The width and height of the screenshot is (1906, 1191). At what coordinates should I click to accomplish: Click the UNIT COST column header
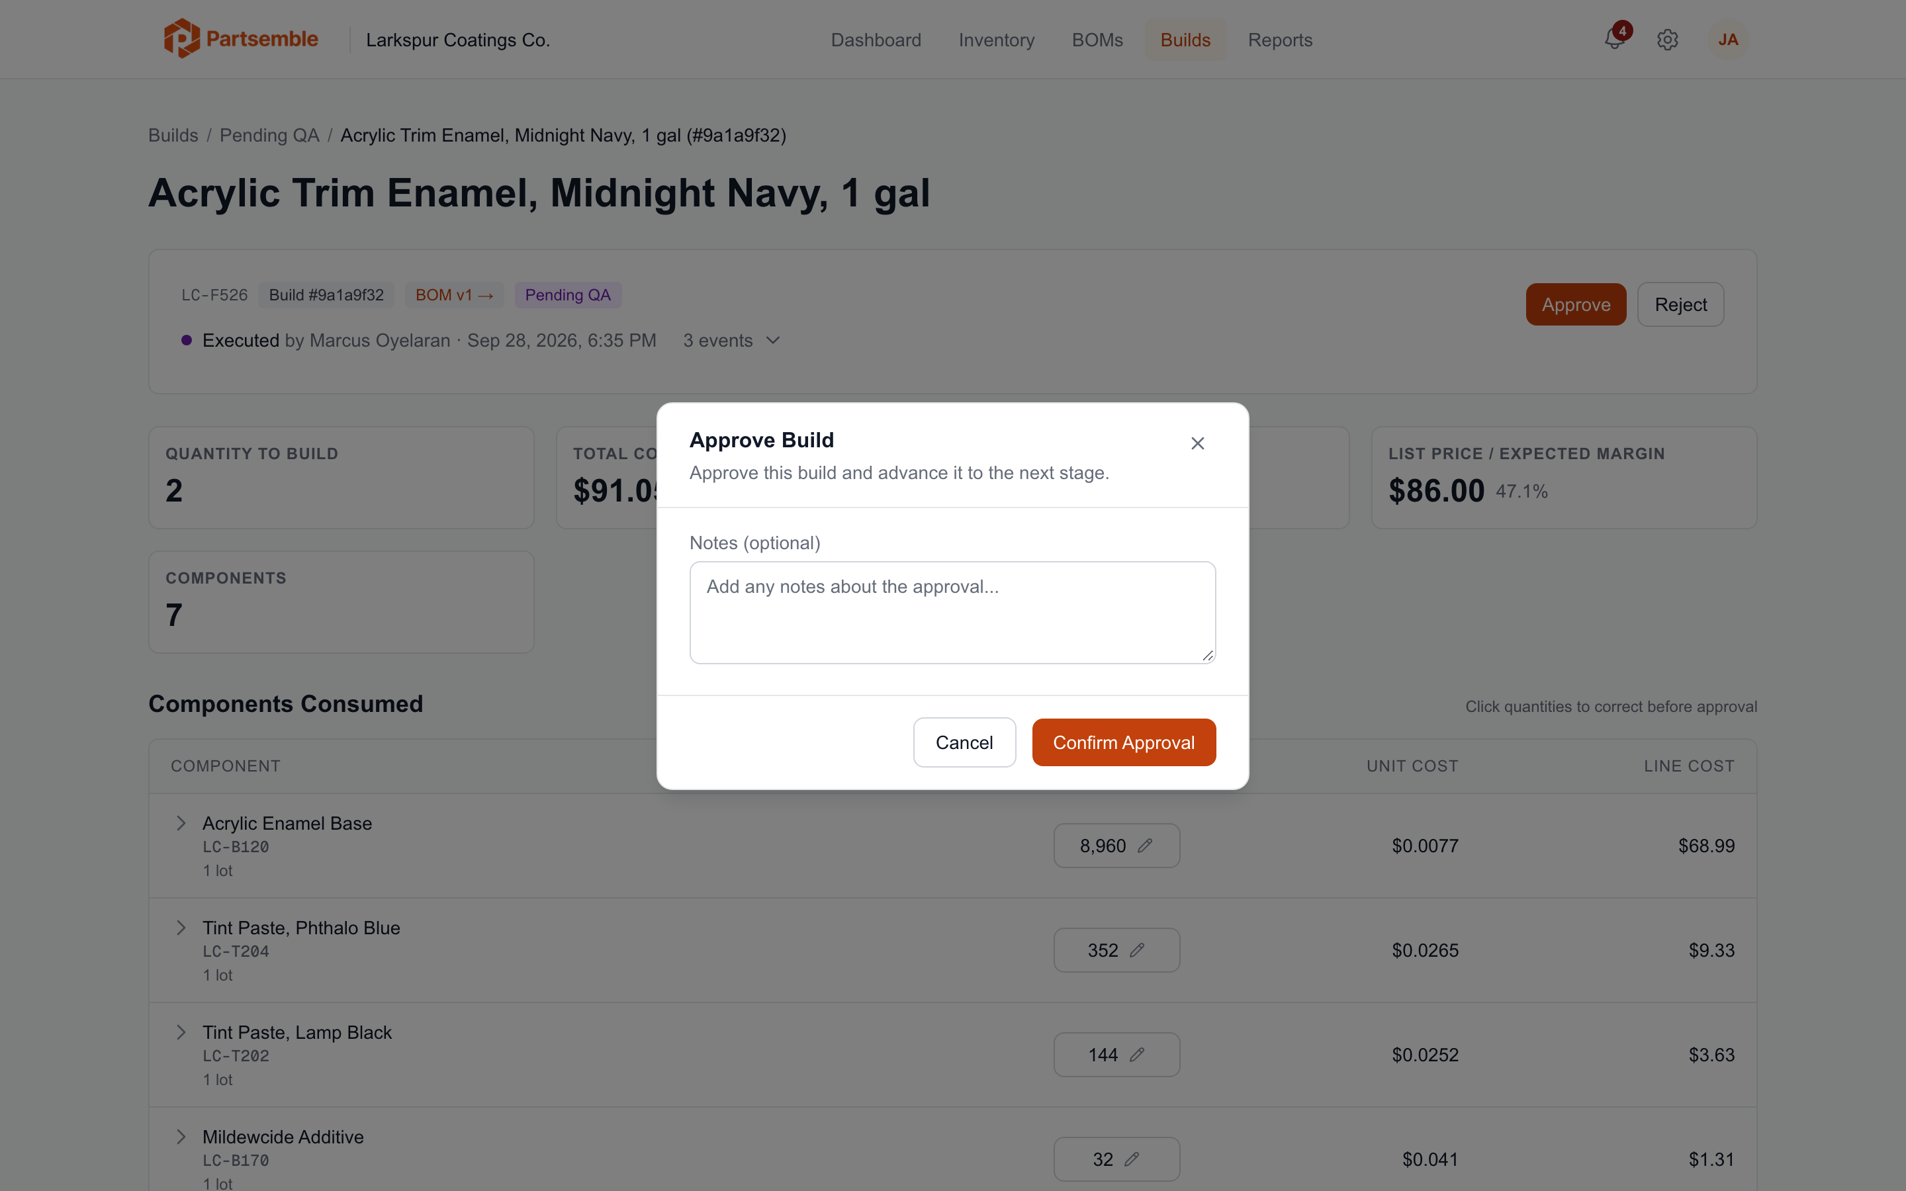(x=1412, y=766)
